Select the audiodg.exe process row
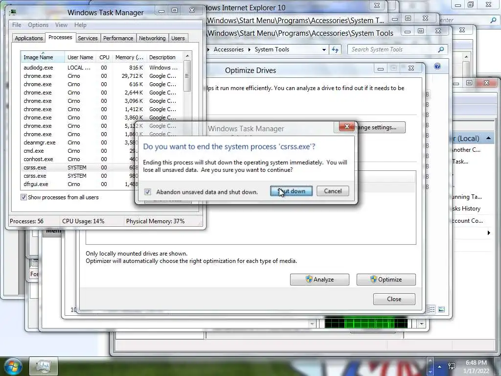Image resolution: width=501 pixels, height=376 pixels. (x=102, y=68)
